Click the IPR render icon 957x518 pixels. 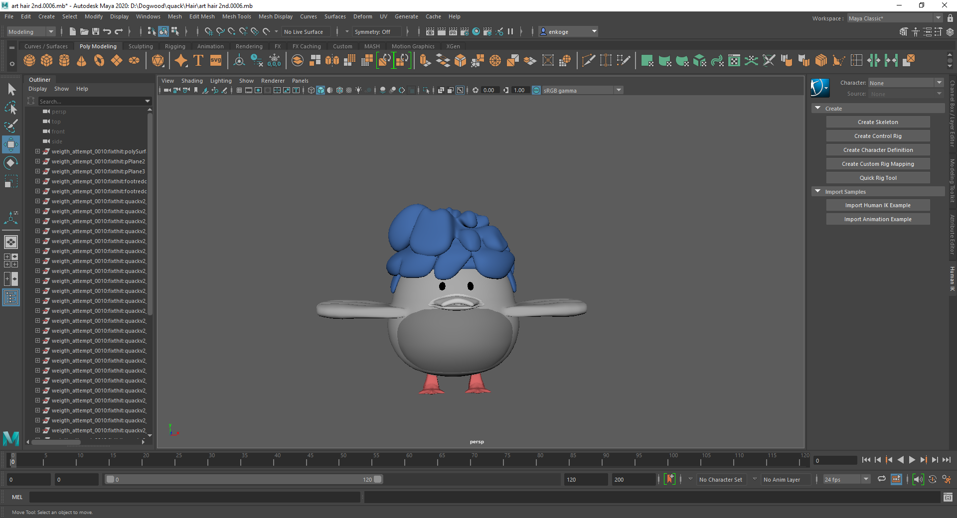pyautogui.click(x=453, y=31)
